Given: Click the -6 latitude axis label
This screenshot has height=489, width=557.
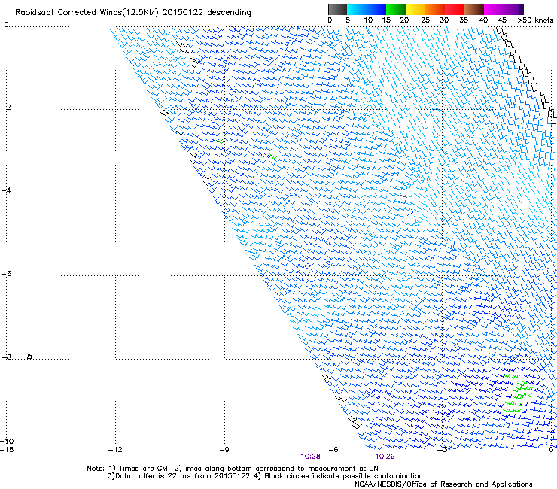Looking at the screenshot, I should (x=6, y=274).
